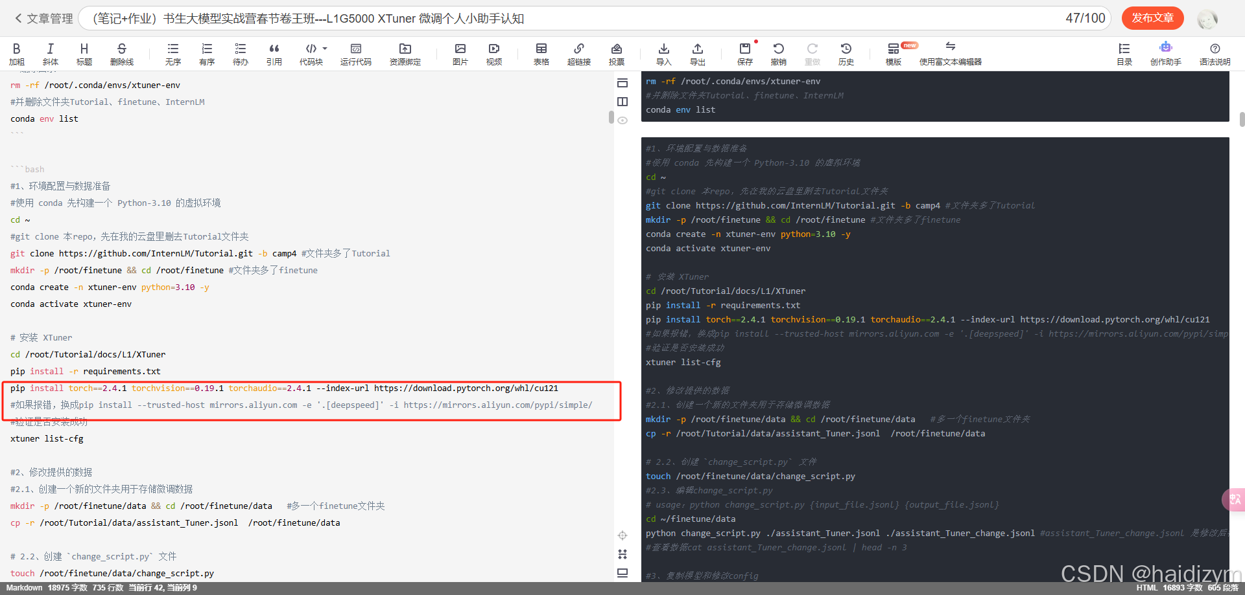This screenshot has height=595, width=1245.
Task: Show the table of contents (目录)
Action: pos(1124,54)
